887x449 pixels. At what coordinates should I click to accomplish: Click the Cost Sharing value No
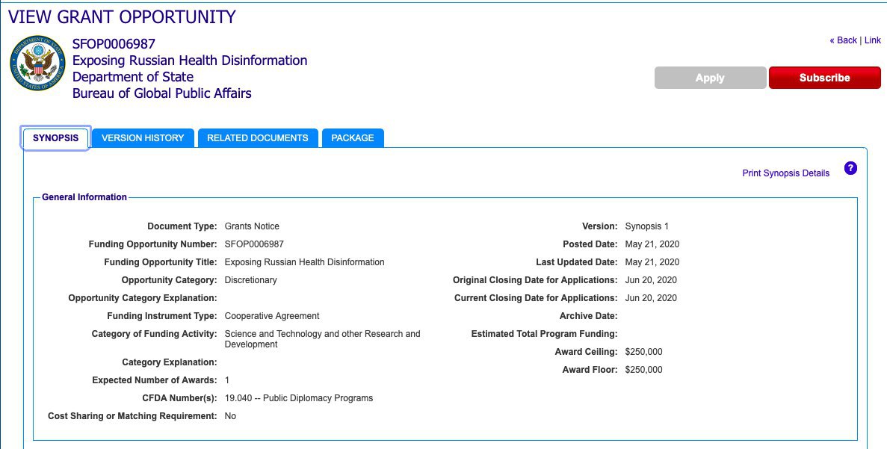tap(230, 416)
